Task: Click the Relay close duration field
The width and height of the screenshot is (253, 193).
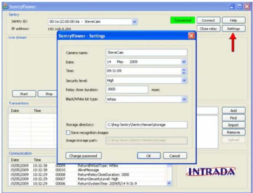Action: (127, 89)
